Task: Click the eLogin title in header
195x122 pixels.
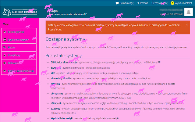Action: point(53,11)
